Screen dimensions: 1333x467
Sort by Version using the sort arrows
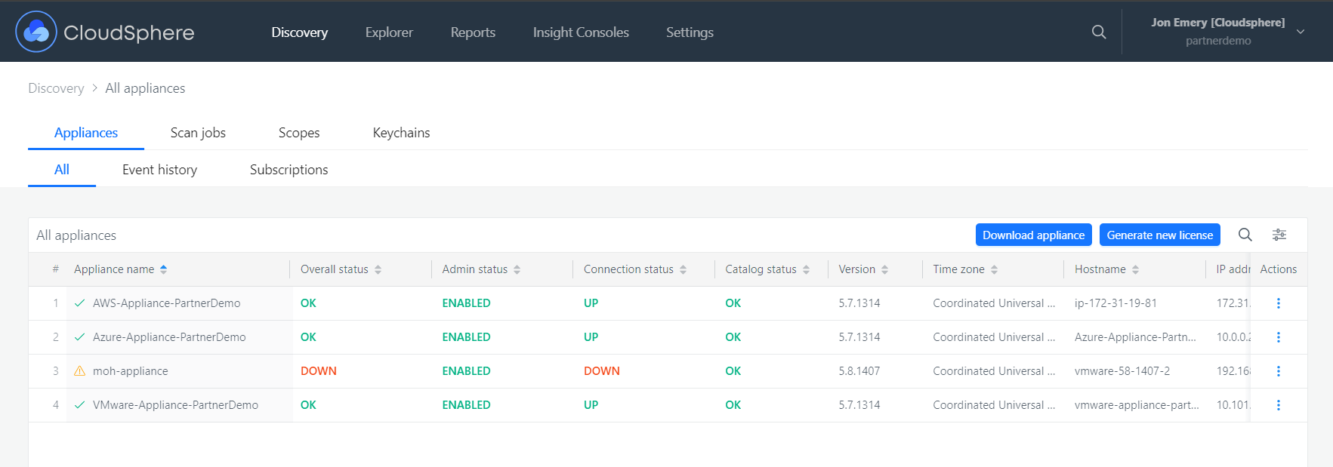point(884,269)
